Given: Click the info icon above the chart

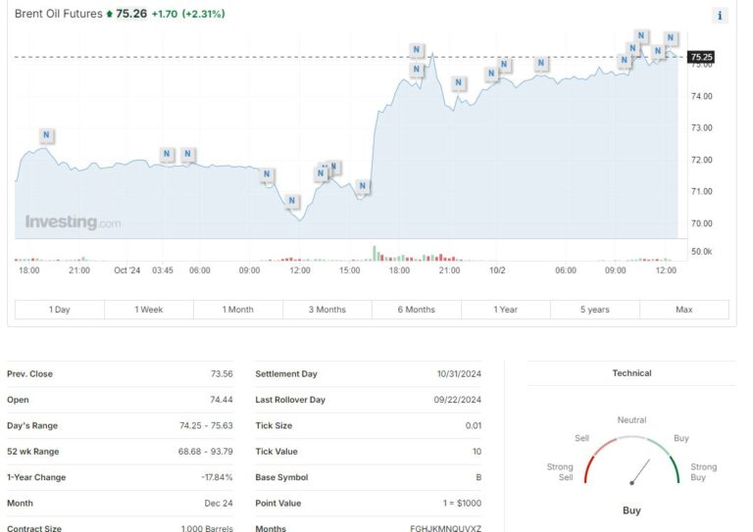Looking at the screenshot, I should [720, 15].
